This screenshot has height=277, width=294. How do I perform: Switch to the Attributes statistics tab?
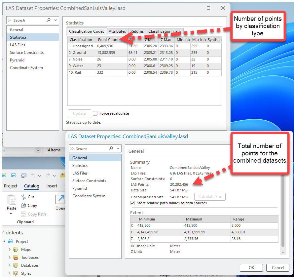pos(117,31)
